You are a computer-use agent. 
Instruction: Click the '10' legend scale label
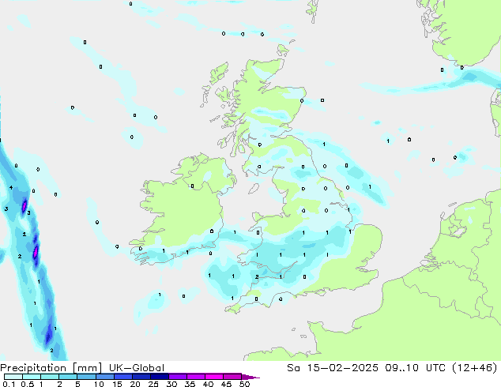99,384
